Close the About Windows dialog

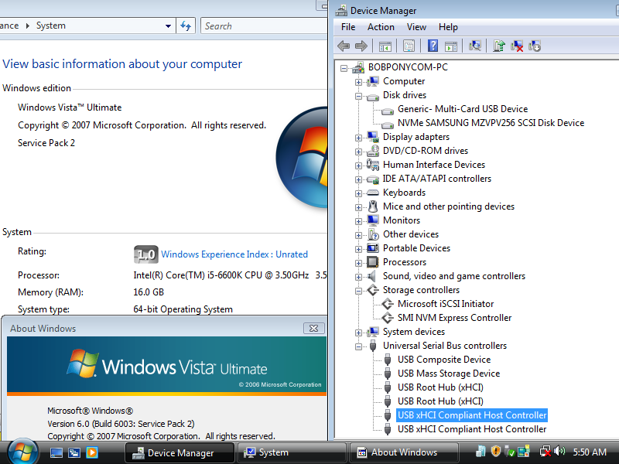point(314,328)
